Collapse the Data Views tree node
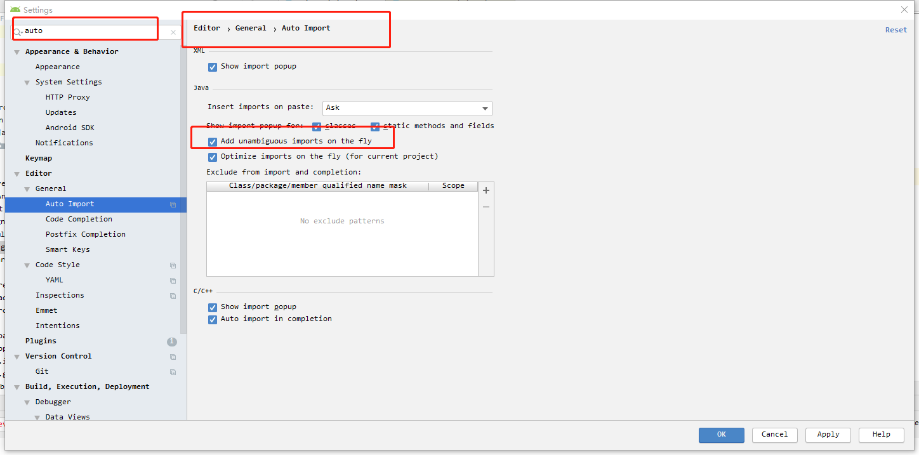This screenshot has height=455, width=919. [x=37, y=417]
